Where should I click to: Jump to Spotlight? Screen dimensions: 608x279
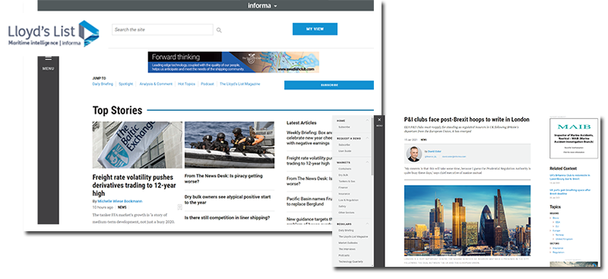126,84
